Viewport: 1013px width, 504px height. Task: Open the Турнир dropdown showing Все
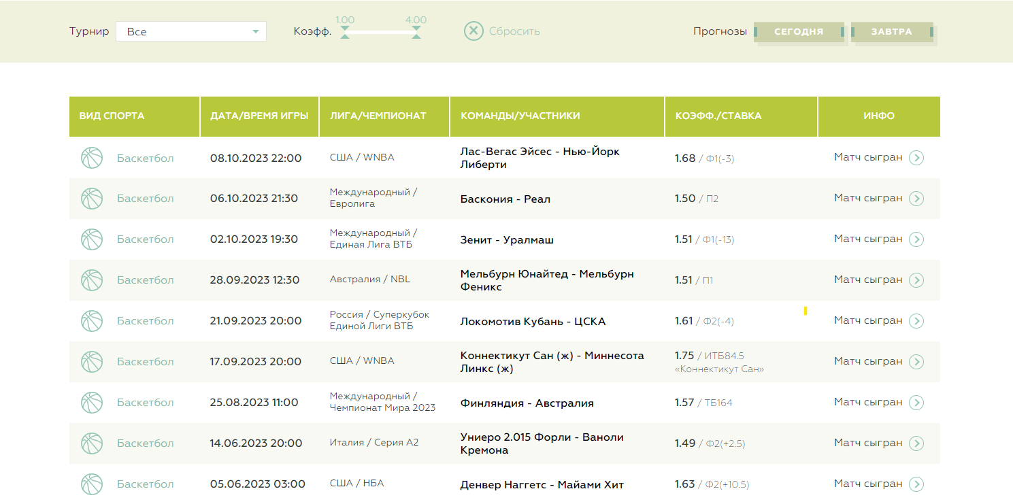(x=191, y=31)
